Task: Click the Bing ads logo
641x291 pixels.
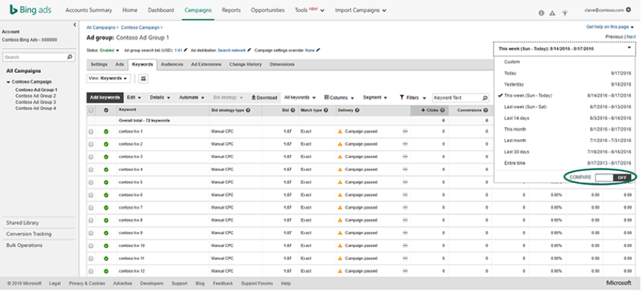Action: tap(30, 10)
